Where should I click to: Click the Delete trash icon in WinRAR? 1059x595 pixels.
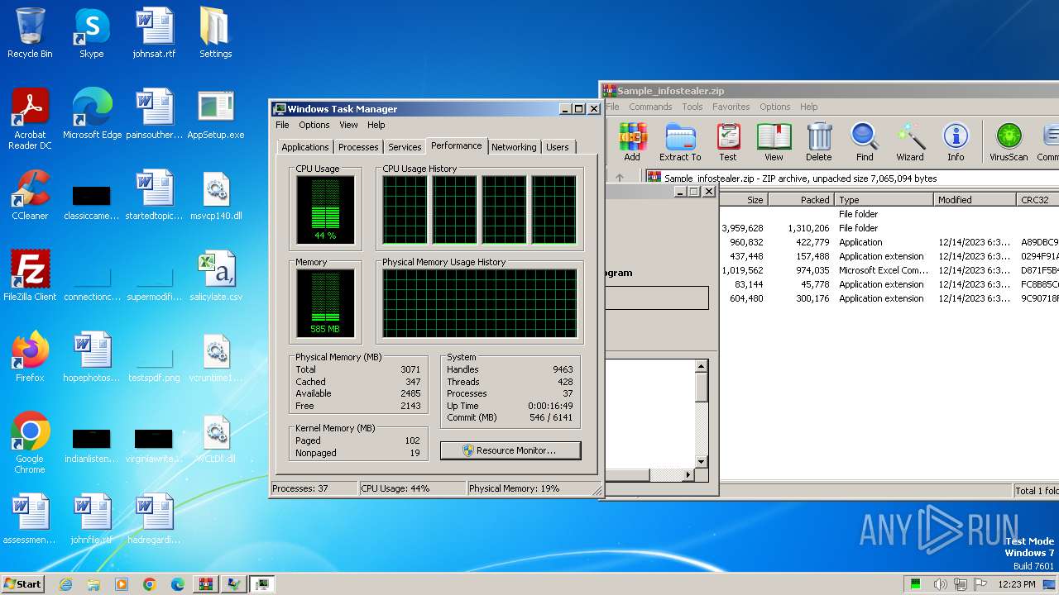pyautogui.click(x=819, y=142)
